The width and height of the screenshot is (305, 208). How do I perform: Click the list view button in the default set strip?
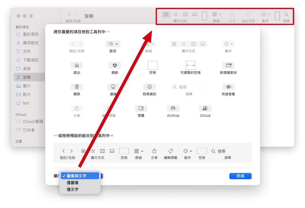pos(93,151)
